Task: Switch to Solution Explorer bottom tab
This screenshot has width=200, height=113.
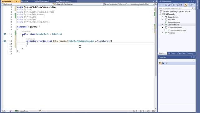Action: [162, 53]
